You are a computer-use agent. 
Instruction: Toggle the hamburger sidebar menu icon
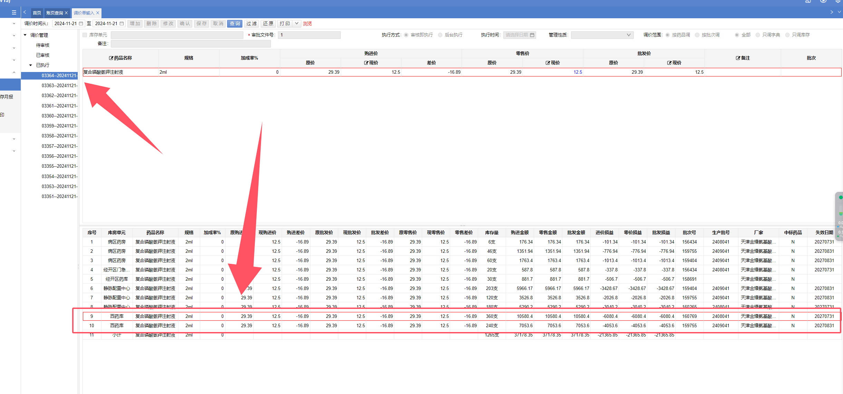[14, 12]
